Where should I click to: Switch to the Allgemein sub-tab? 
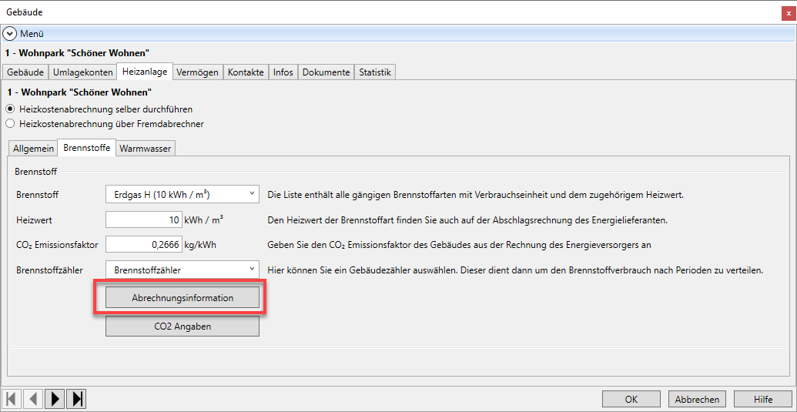(33, 148)
